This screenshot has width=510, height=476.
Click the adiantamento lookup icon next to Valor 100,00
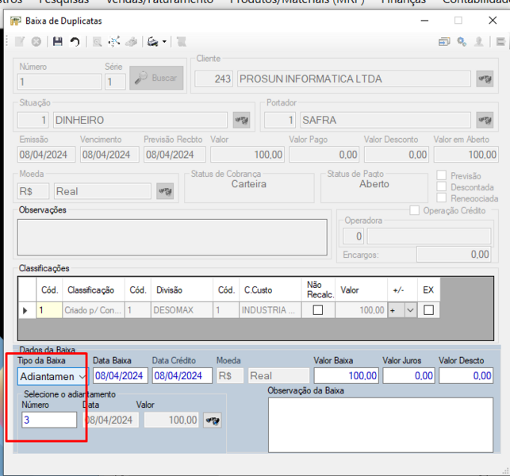213,420
